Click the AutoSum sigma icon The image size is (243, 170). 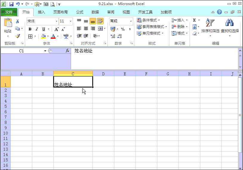195,20
